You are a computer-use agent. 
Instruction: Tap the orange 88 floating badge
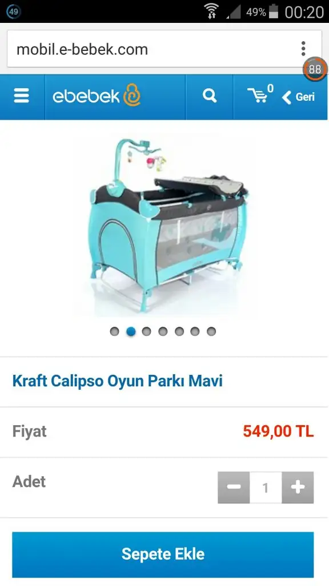[x=315, y=69]
